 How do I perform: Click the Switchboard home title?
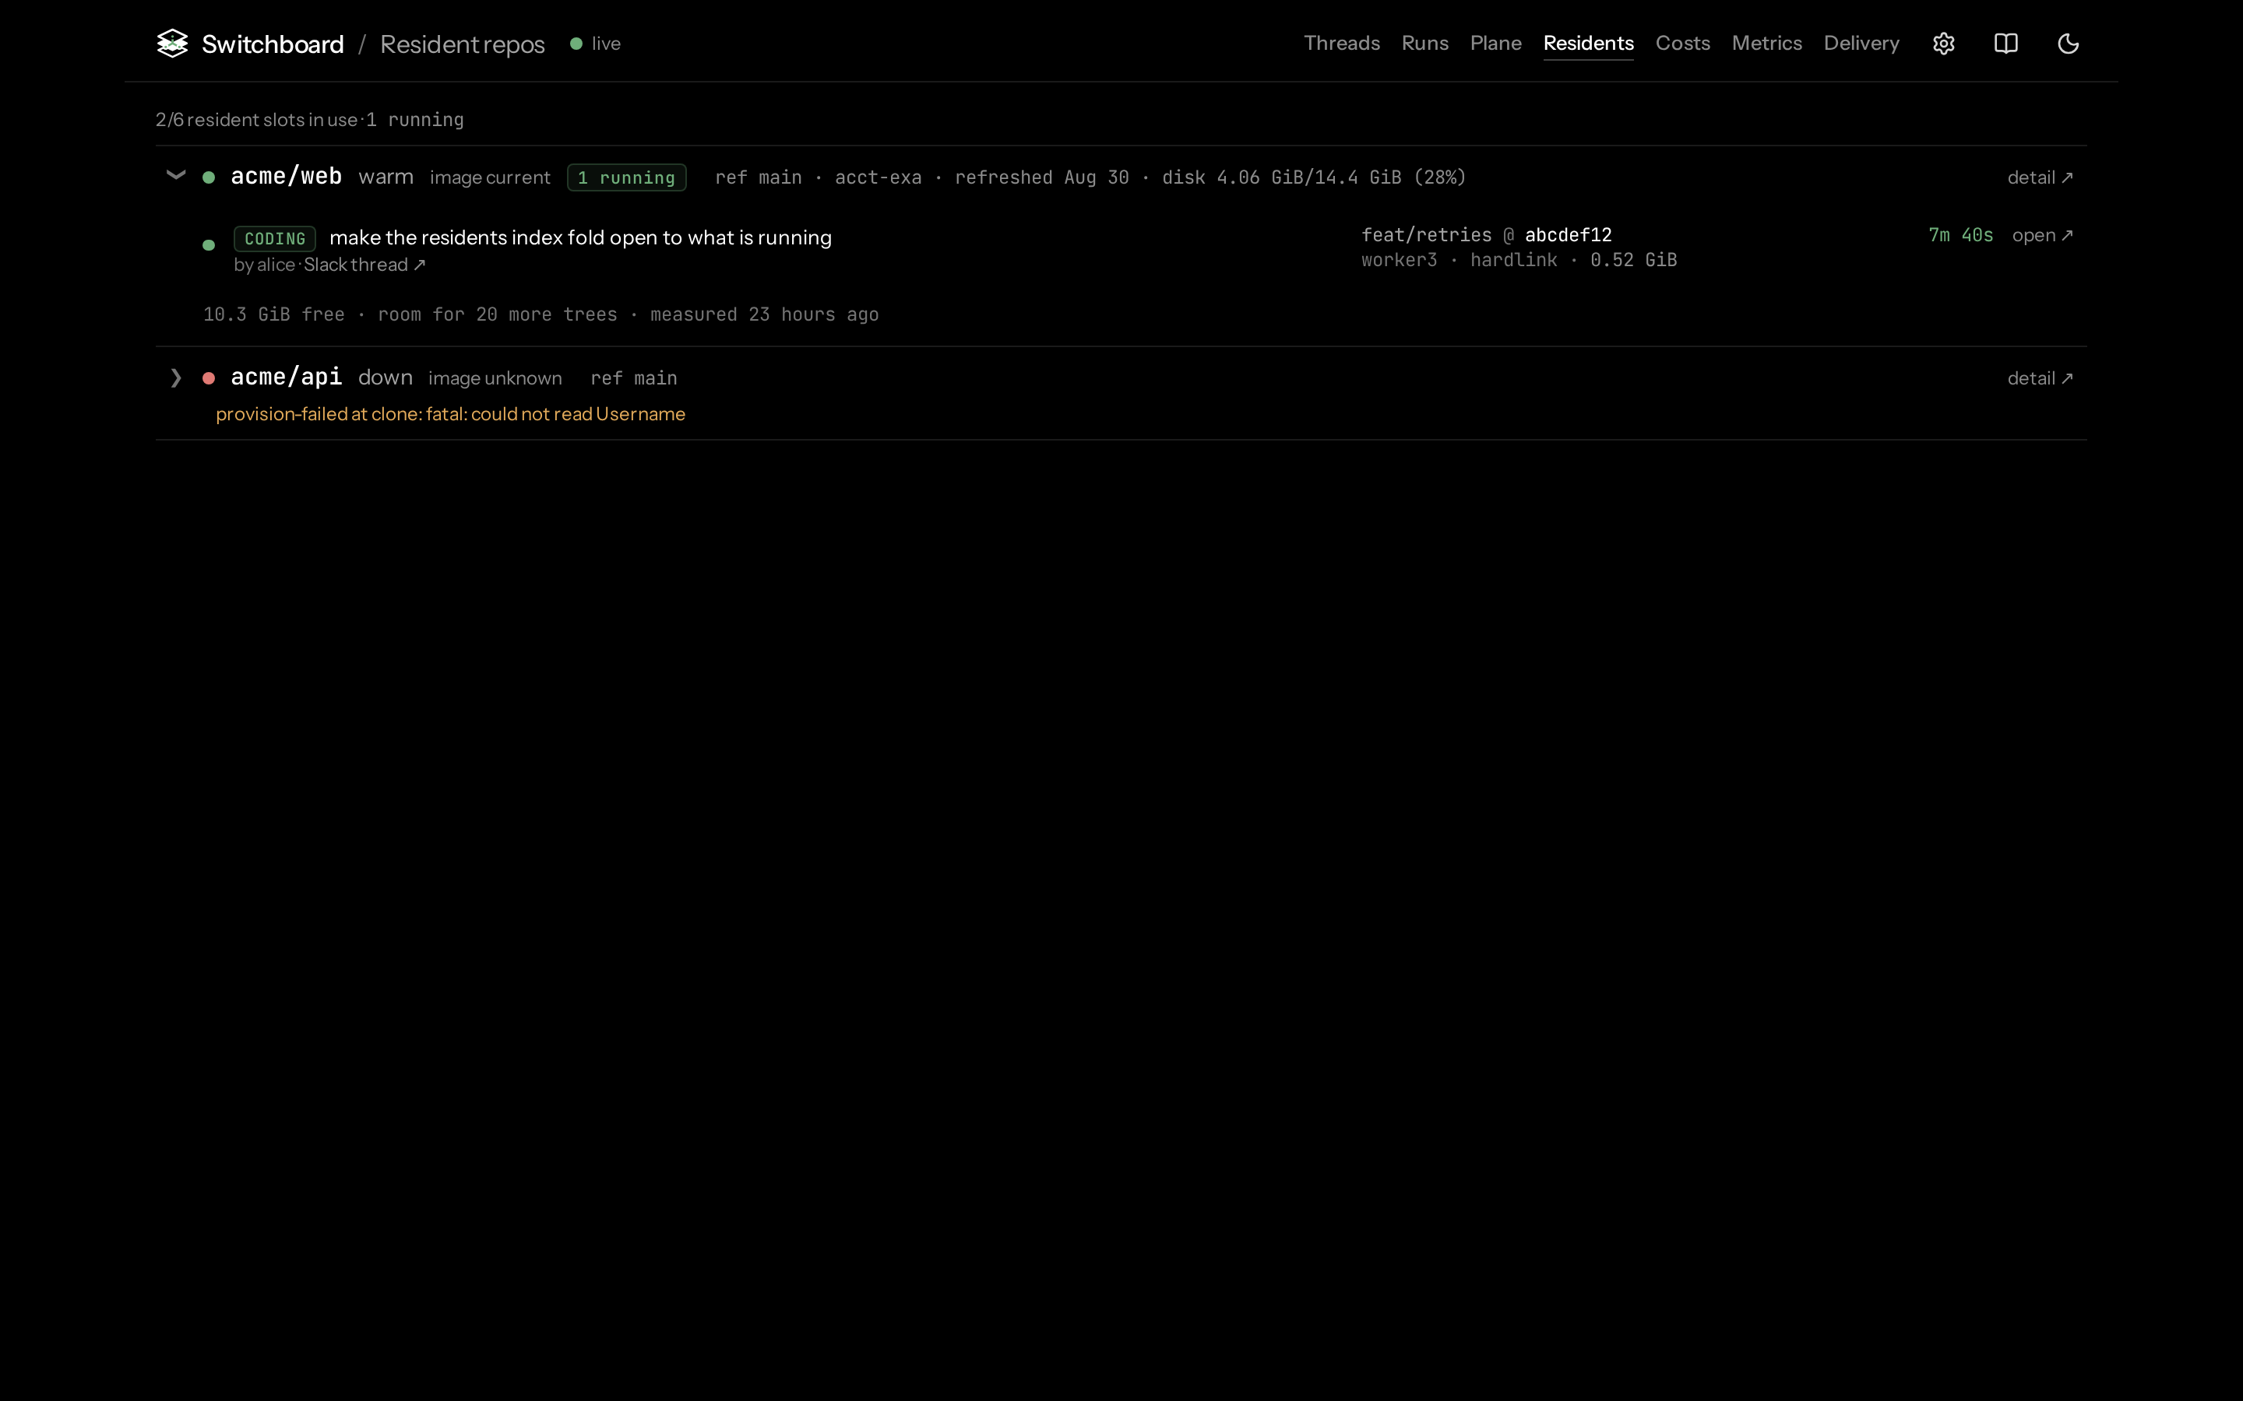(x=273, y=44)
